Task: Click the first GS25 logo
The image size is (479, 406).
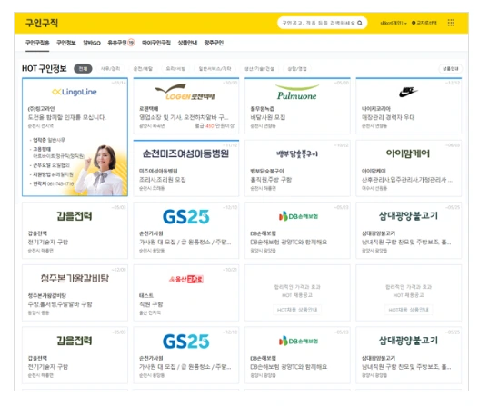Action: point(185,217)
